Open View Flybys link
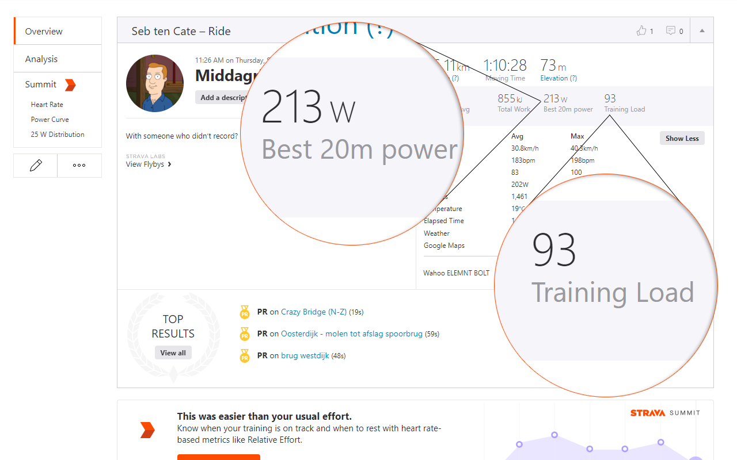 click(149, 164)
